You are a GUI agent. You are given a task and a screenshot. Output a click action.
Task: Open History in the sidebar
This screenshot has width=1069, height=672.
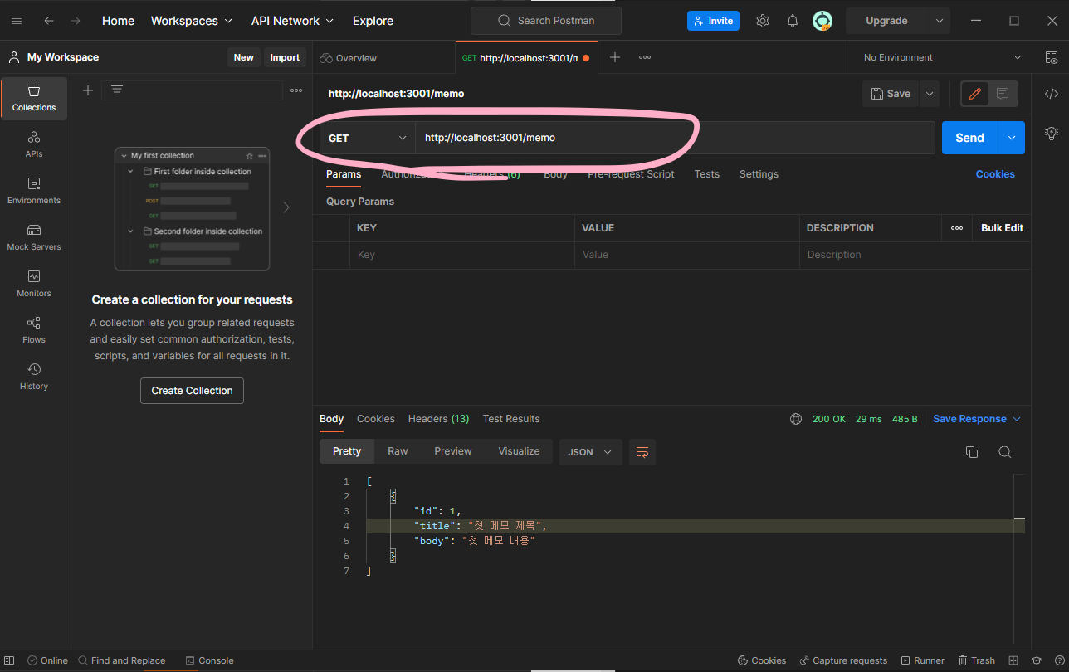[x=34, y=377]
